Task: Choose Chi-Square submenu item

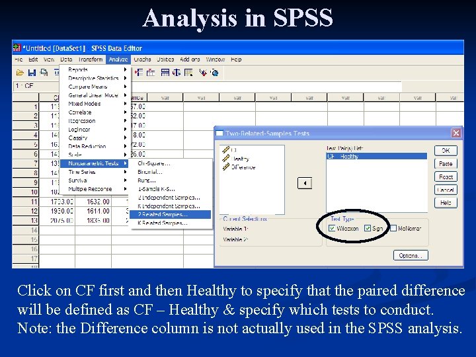Action: point(171,163)
